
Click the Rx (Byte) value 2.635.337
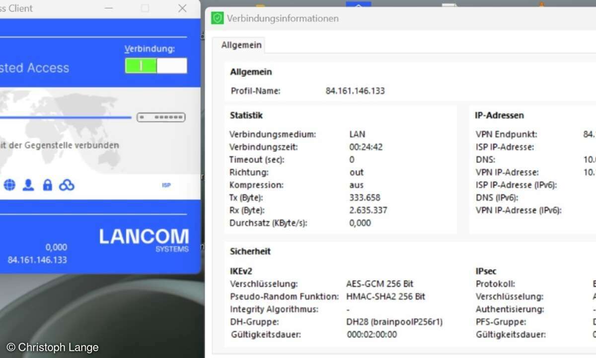[x=368, y=210]
